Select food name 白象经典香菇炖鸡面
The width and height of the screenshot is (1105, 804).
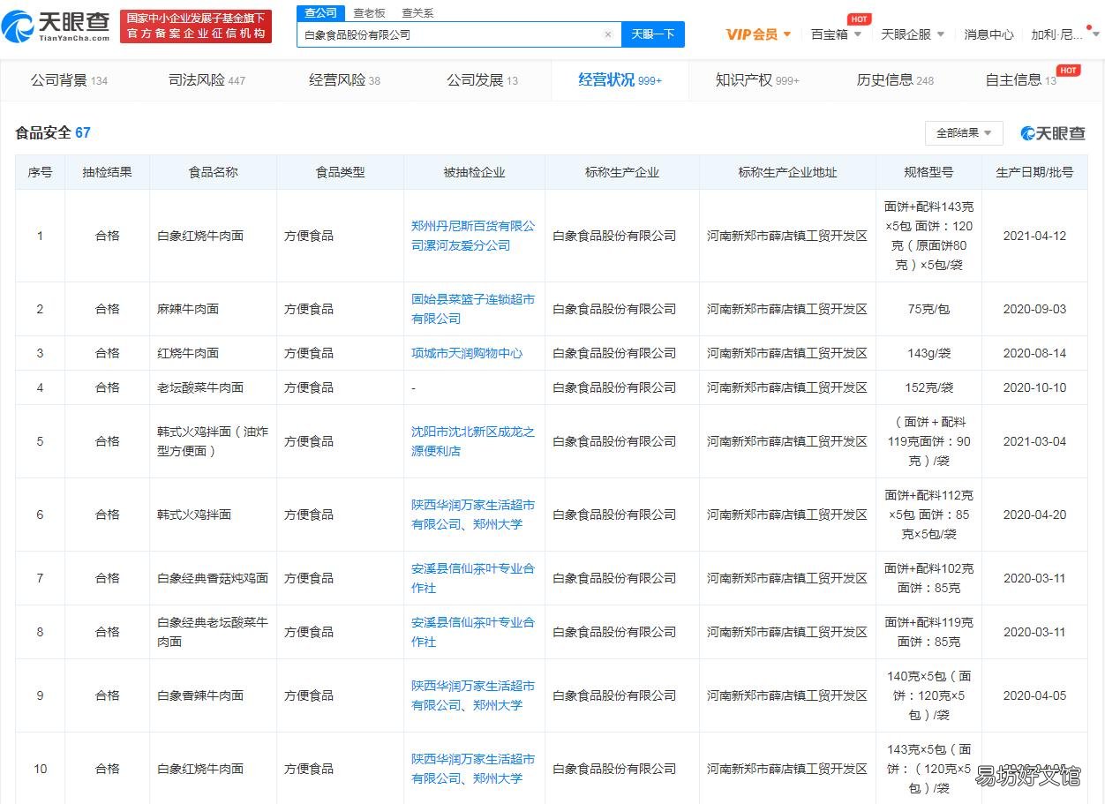coord(213,578)
